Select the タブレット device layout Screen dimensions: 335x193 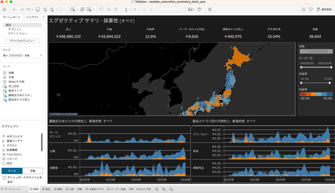(15, 29)
